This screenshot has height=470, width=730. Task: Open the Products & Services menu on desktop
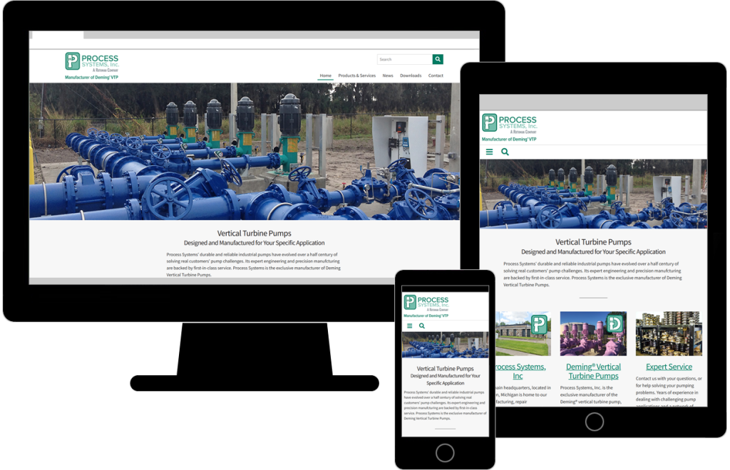click(x=356, y=75)
